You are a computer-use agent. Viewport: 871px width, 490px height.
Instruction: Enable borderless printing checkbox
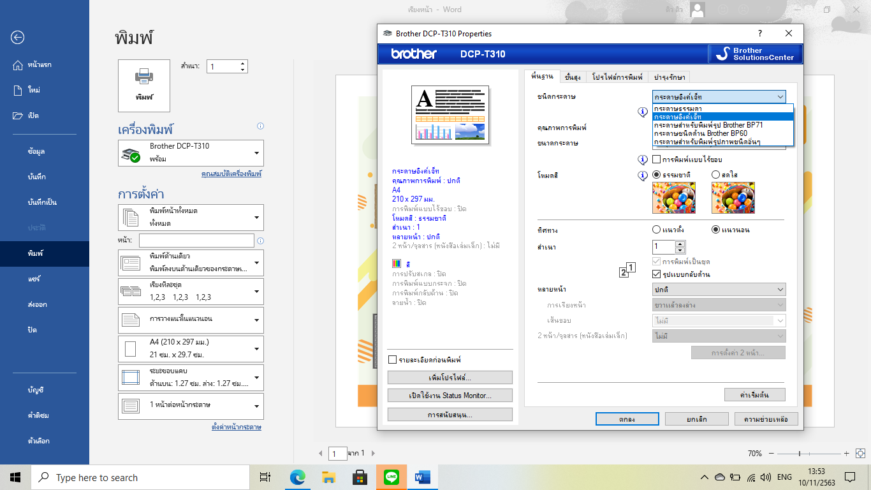[x=657, y=160]
